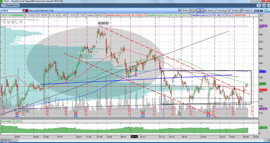The image size is (270, 143).
Task: Open the chart settings scissors-wrench icon
Action: pyautogui.click(x=191, y=11)
